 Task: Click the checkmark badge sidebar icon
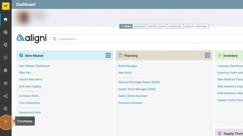5,70
